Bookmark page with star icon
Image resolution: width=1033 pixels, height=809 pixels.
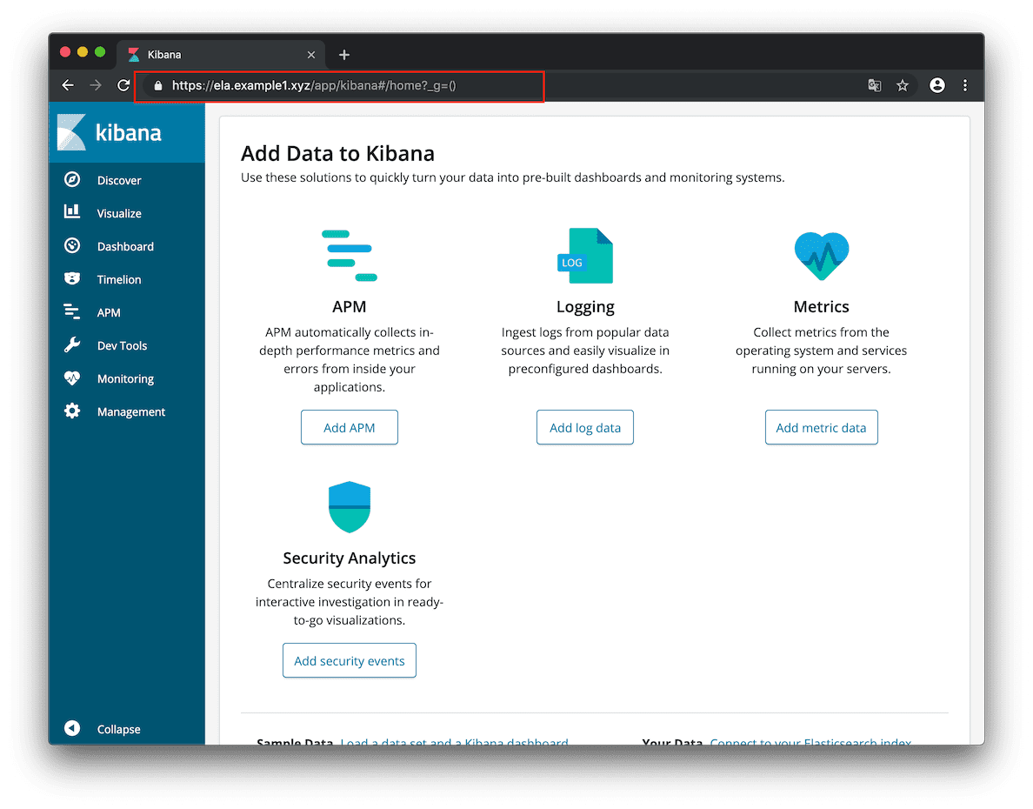pos(903,85)
